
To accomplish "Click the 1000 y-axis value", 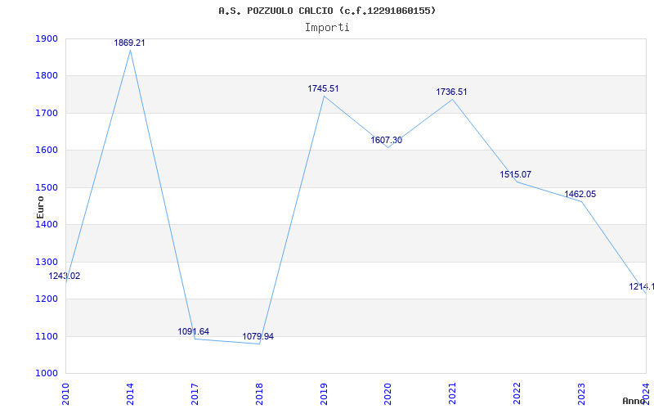I will [47, 374].
